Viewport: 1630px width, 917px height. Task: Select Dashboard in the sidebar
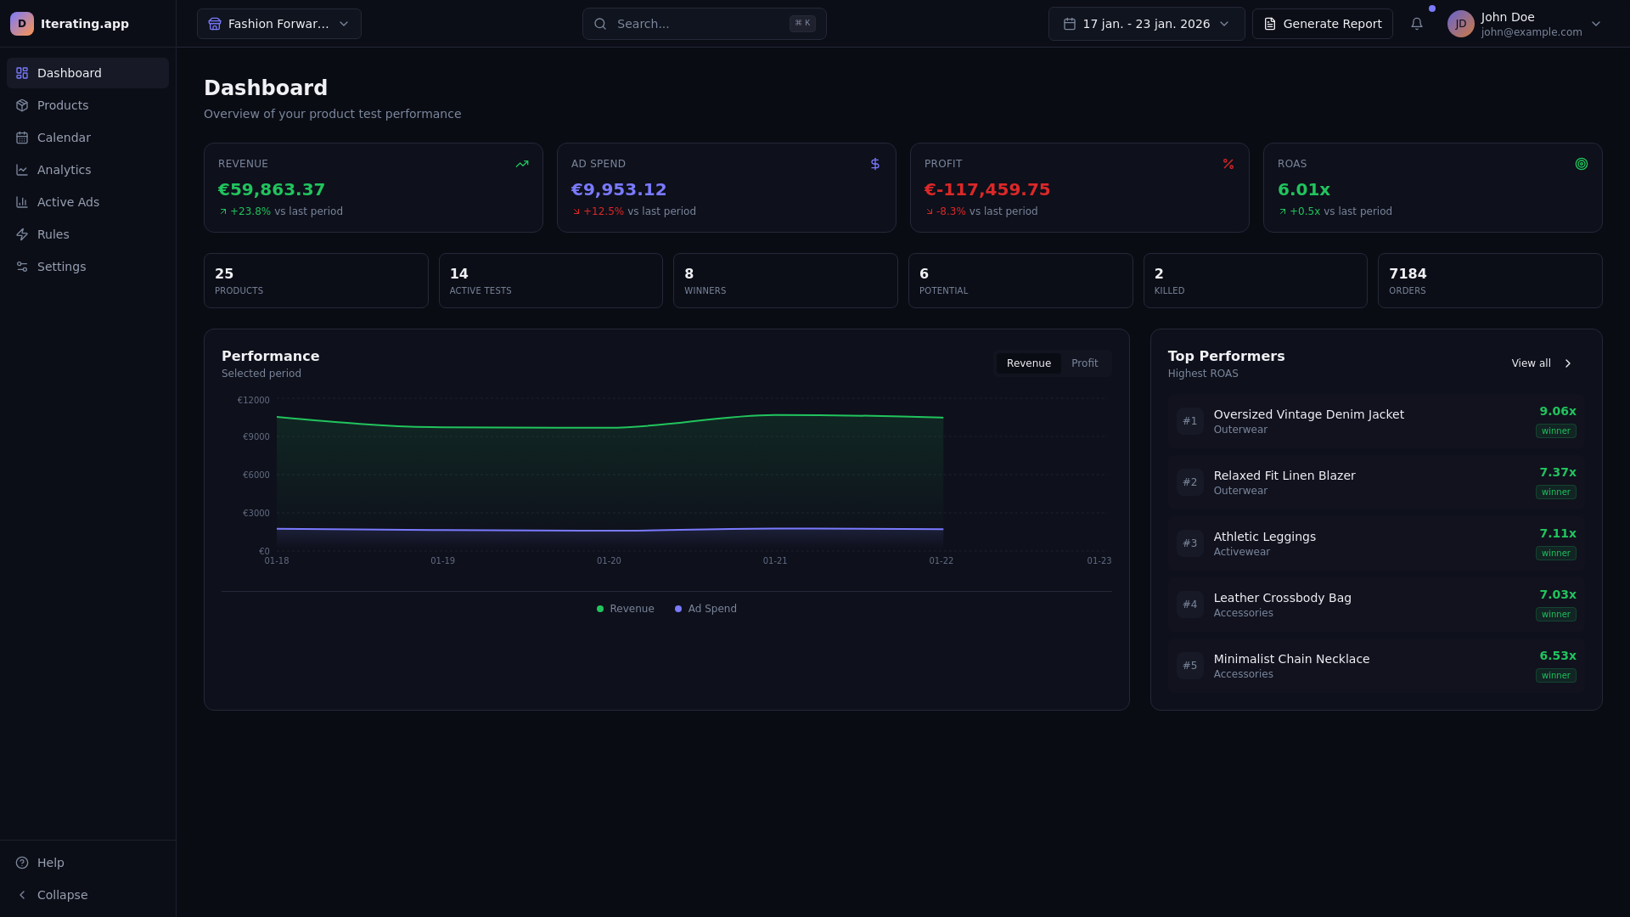pos(70,73)
